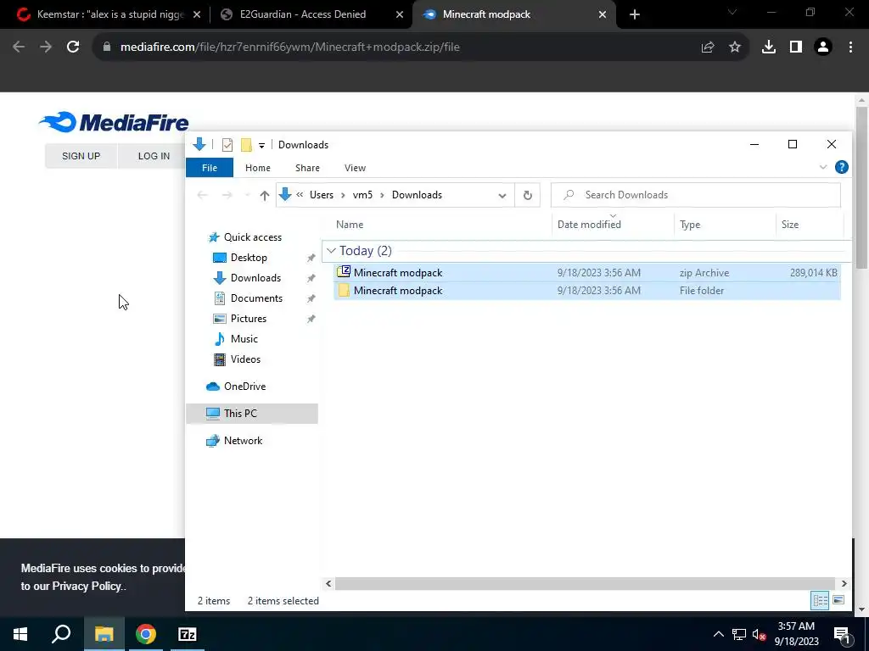Image resolution: width=869 pixels, height=651 pixels.
Task: Expand the Explorer ribbon chevron
Action: pos(823,167)
